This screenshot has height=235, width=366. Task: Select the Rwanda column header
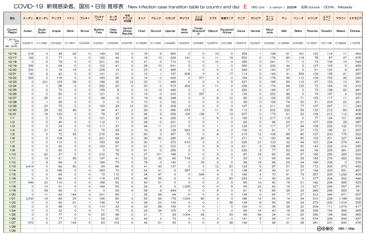(312, 31)
